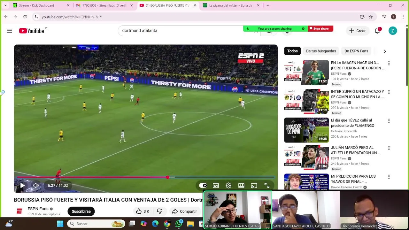Open the 11:52 Newcastle resumen thumbnail
This screenshot has width=409, height=230.
(x=306, y=73)
